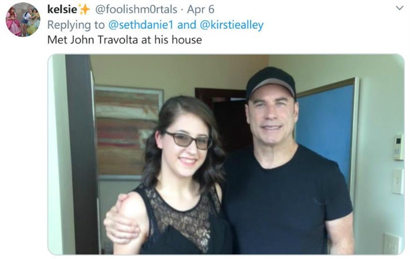410x259 pixels.
Task: Open the display name kelsie
Action: [x=62, y=9]
